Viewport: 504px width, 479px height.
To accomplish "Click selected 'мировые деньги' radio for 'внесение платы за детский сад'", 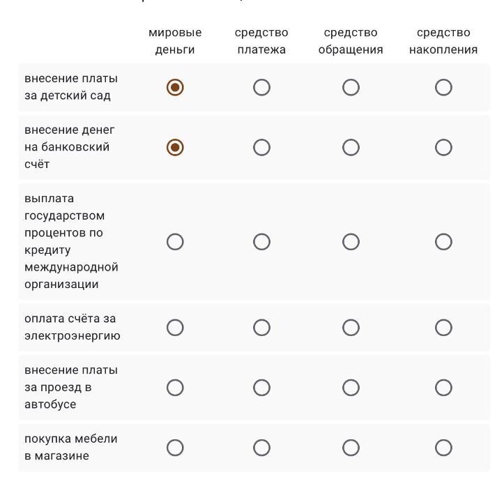I will point(175,87).
